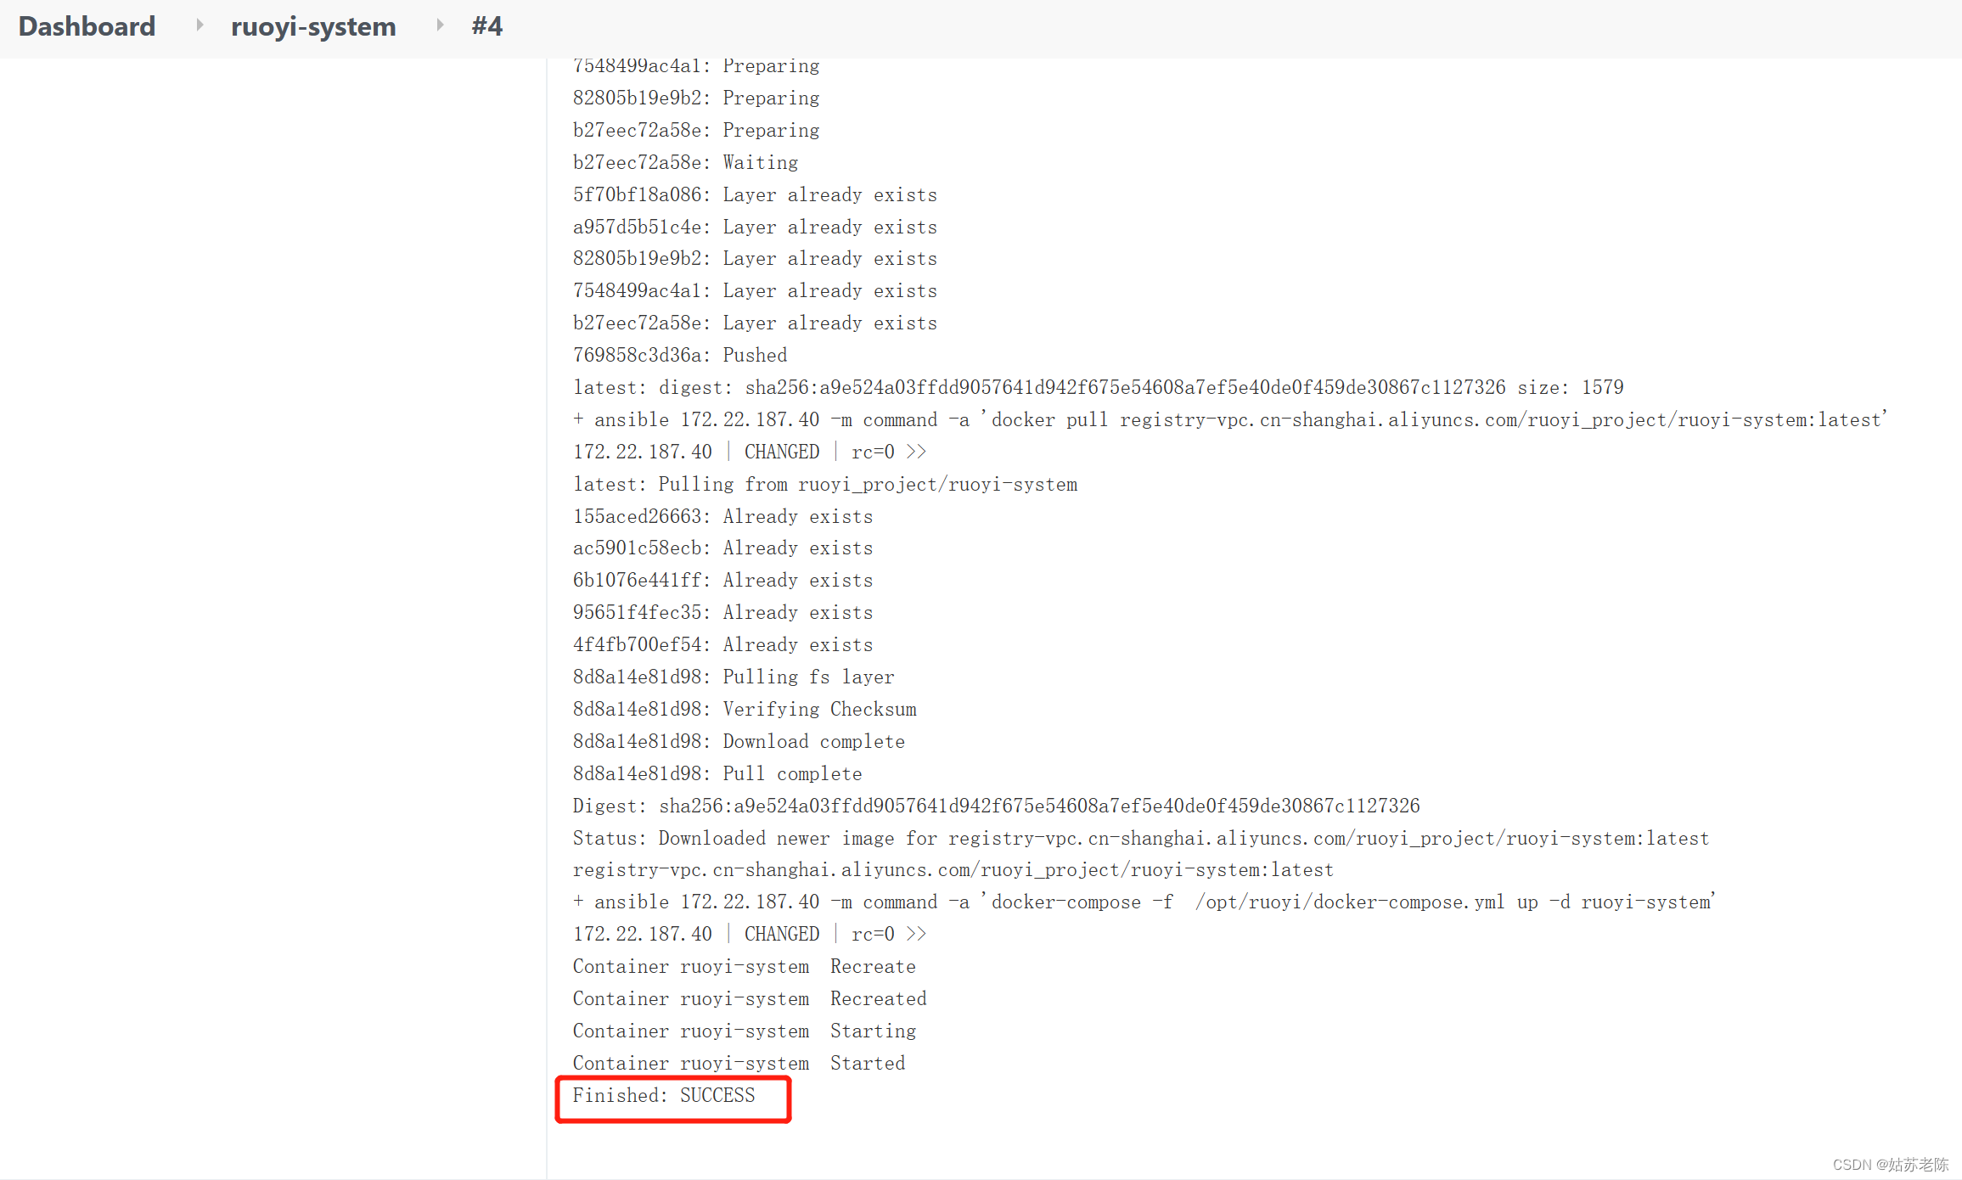Click '4f4fb700ef54: Already exists' line

tap(722, 644)
